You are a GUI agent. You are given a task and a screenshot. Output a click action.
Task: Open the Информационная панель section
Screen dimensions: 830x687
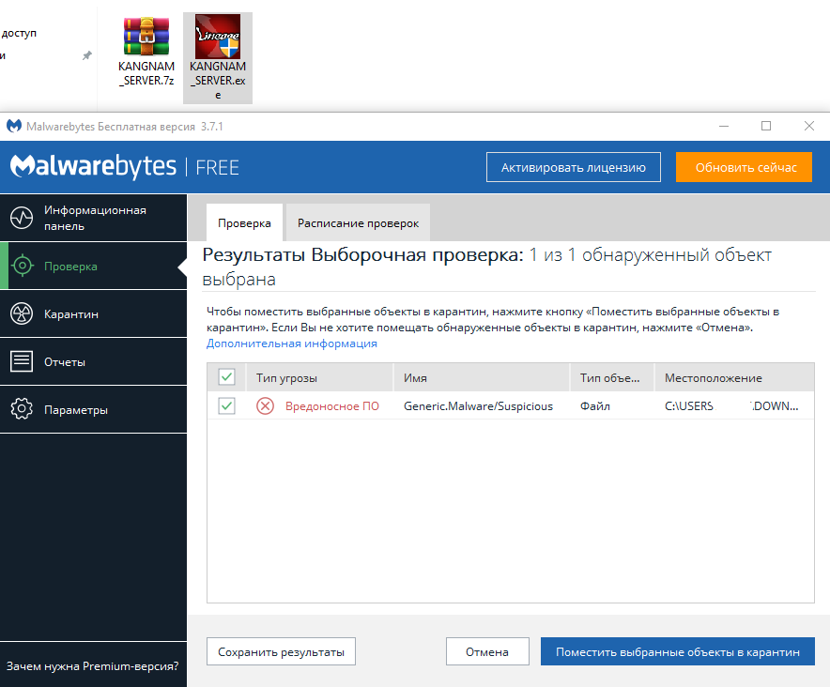(93, 218)
